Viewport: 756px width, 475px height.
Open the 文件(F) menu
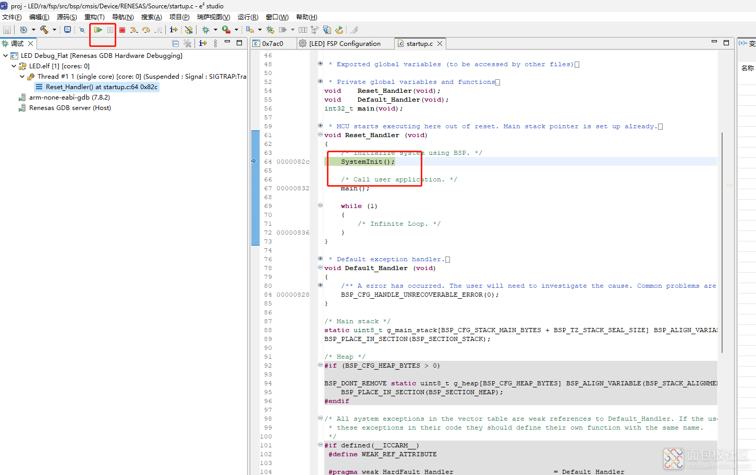(x=12, y=17)
